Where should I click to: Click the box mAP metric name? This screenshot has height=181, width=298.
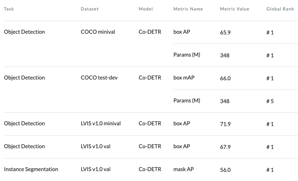[x=184, y=78]
